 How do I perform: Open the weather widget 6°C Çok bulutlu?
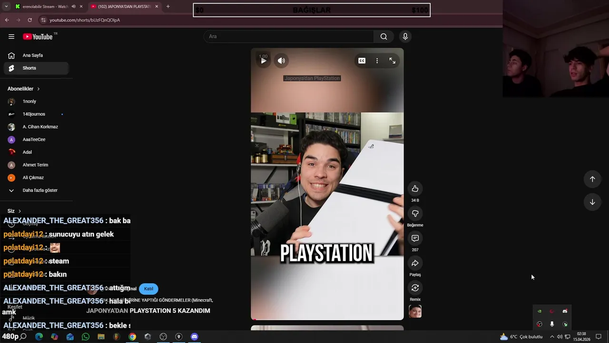[521, 337]
